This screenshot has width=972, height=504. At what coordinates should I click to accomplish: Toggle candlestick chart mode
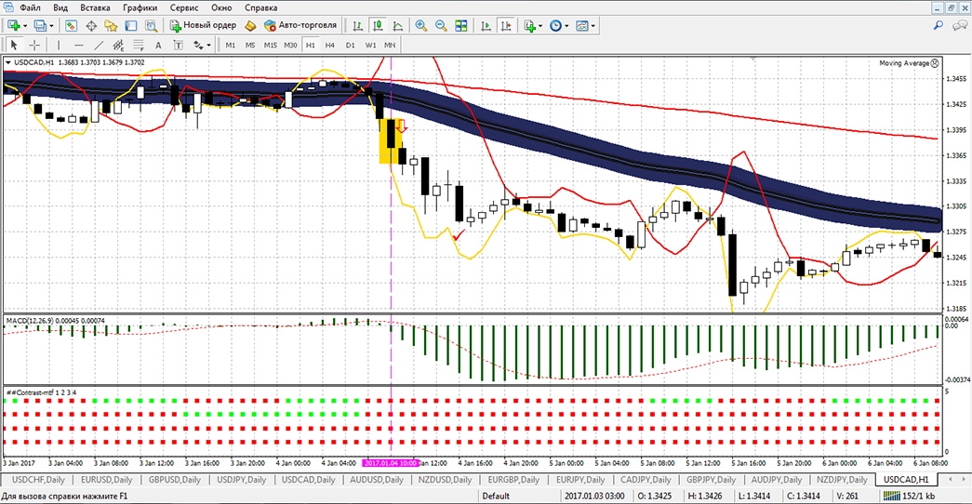coord(378,25)
